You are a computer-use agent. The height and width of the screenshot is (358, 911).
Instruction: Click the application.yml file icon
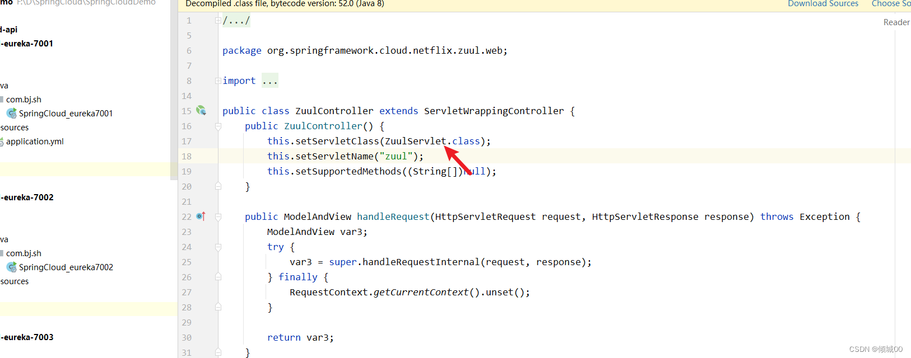[2, 142]
